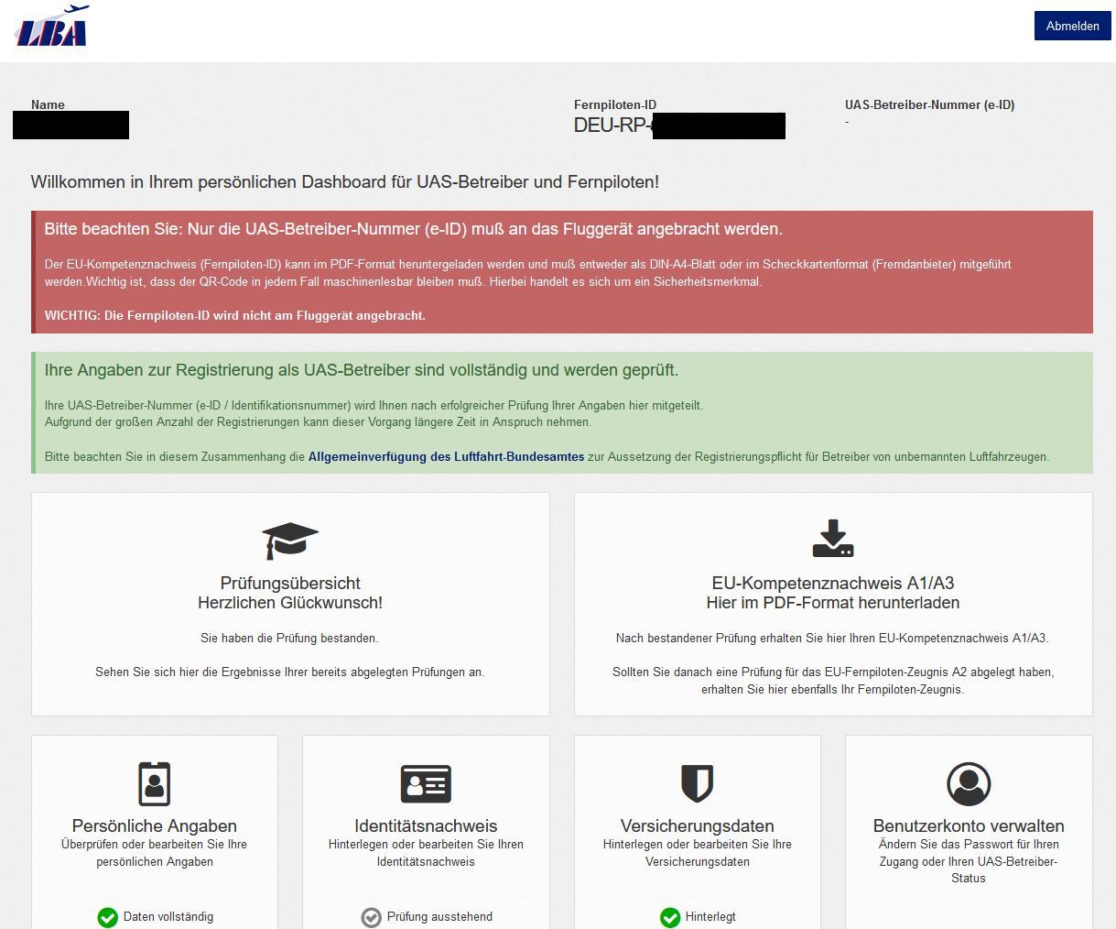This screenshot has height=929, width=1116.
Task: Click the ID badge icon for Persönliche Angaben
Action: [155, 783]
